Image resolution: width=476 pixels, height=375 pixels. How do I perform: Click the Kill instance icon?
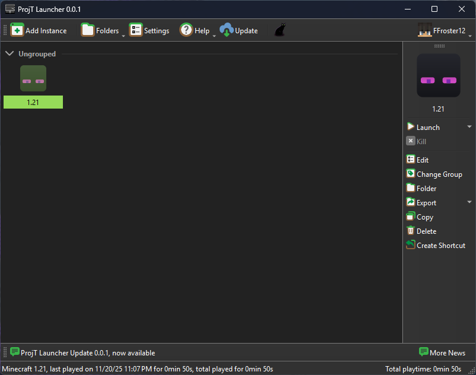coord(410,141)
